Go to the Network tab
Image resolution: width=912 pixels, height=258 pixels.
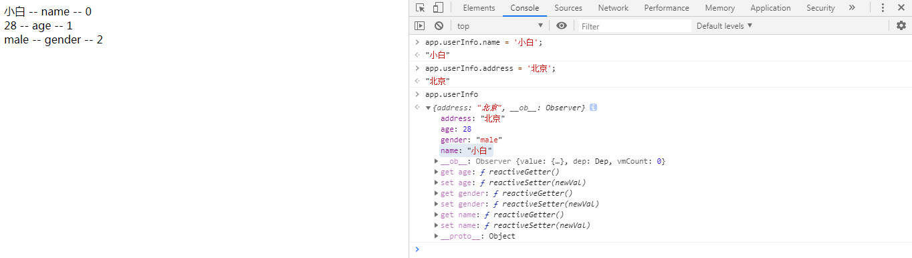coord(613,8)
